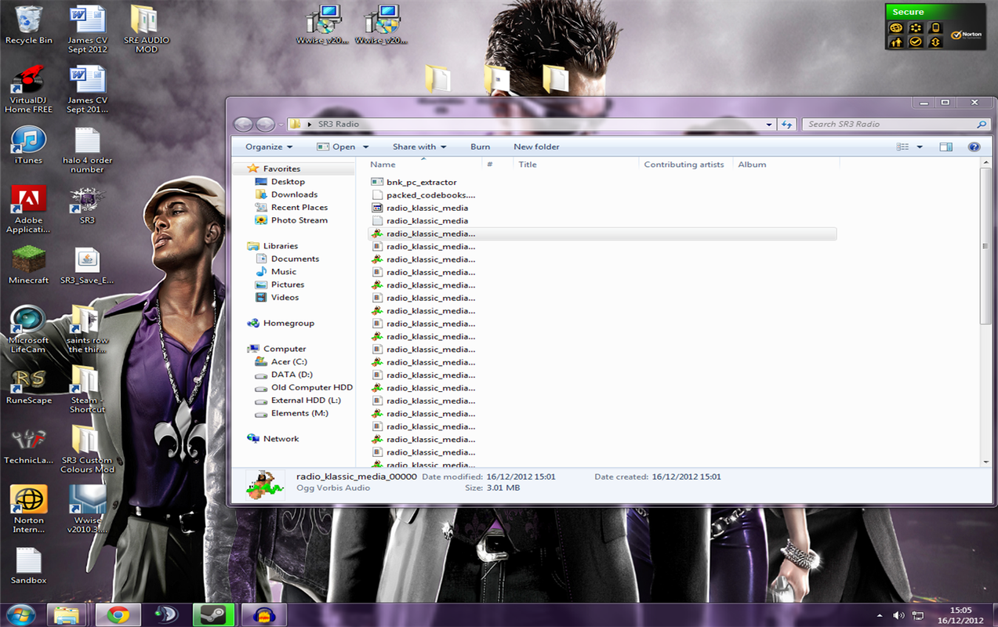This screenshot has width=998, height=627.
Task: Click the globe icon in Norton gadget
Action: pyautogui.click(x=896, y=27)
